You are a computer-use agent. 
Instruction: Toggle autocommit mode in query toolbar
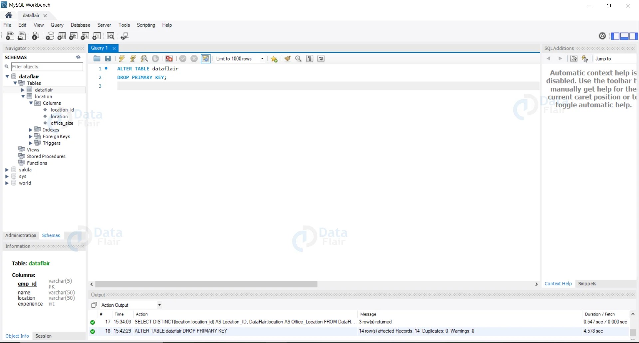(x=206, y=58)
